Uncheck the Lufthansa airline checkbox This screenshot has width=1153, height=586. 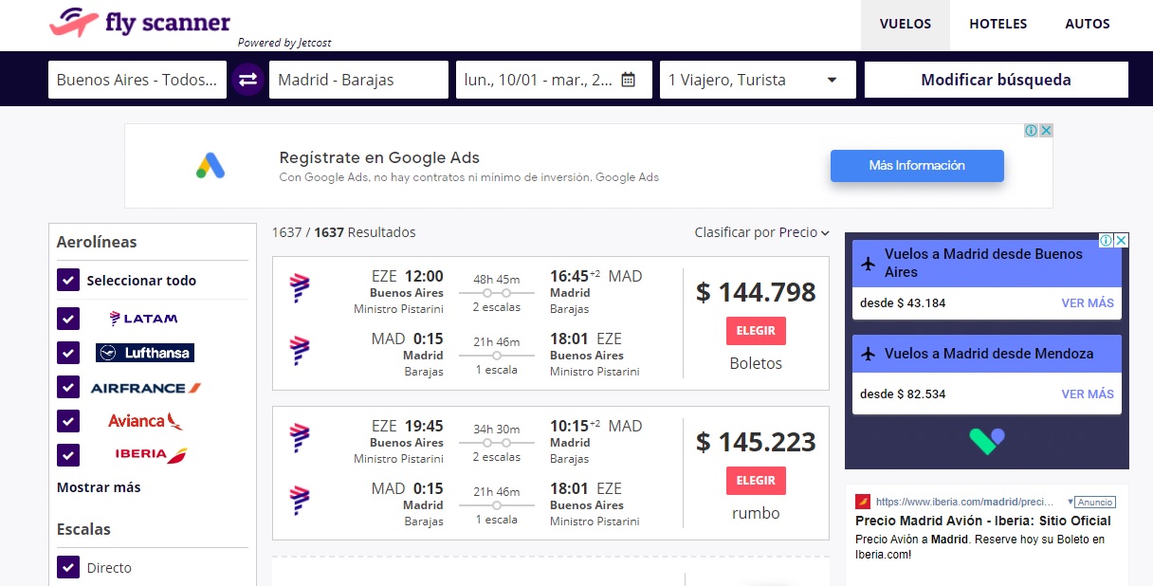pyautogui.click(x=68, y=353)
